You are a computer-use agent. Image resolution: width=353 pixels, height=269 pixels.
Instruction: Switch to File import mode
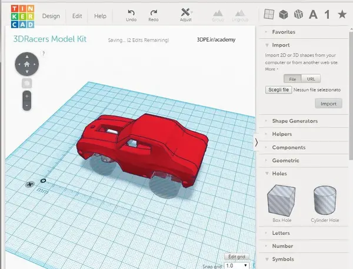[292, 79]
